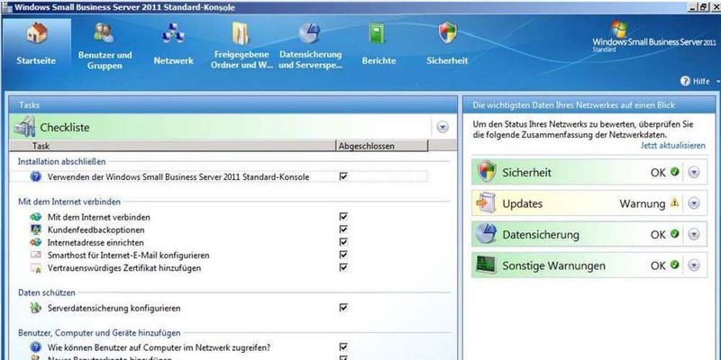Image resolution: width=721 pixels, height=360 pixels.
Task: Click the Netzwerk computers icon
Action: click(x=173, y=33)
